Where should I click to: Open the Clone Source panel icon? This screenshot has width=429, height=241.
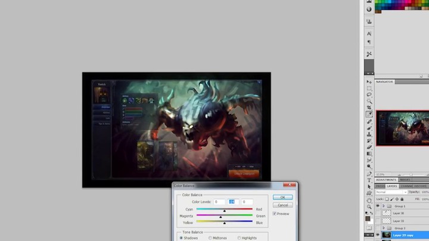(x=369, y=21)
